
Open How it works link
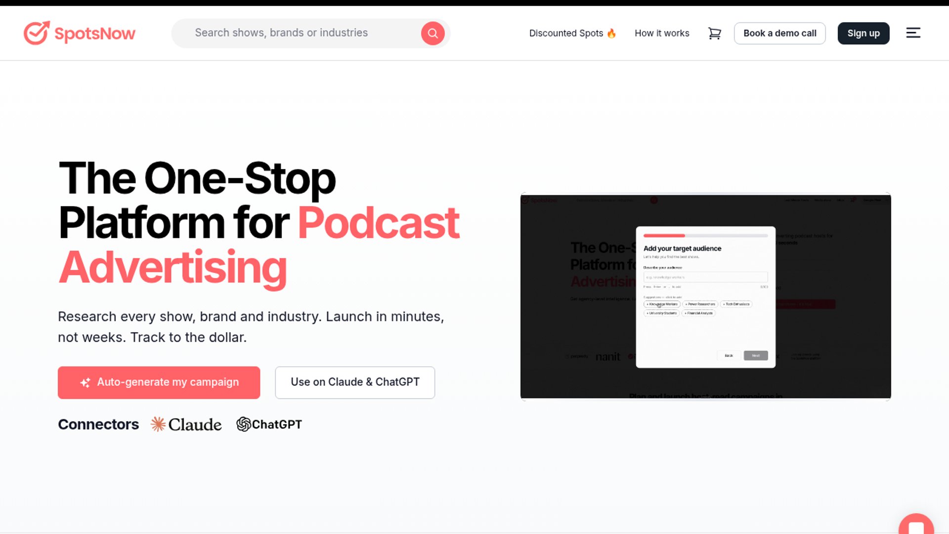662,33
